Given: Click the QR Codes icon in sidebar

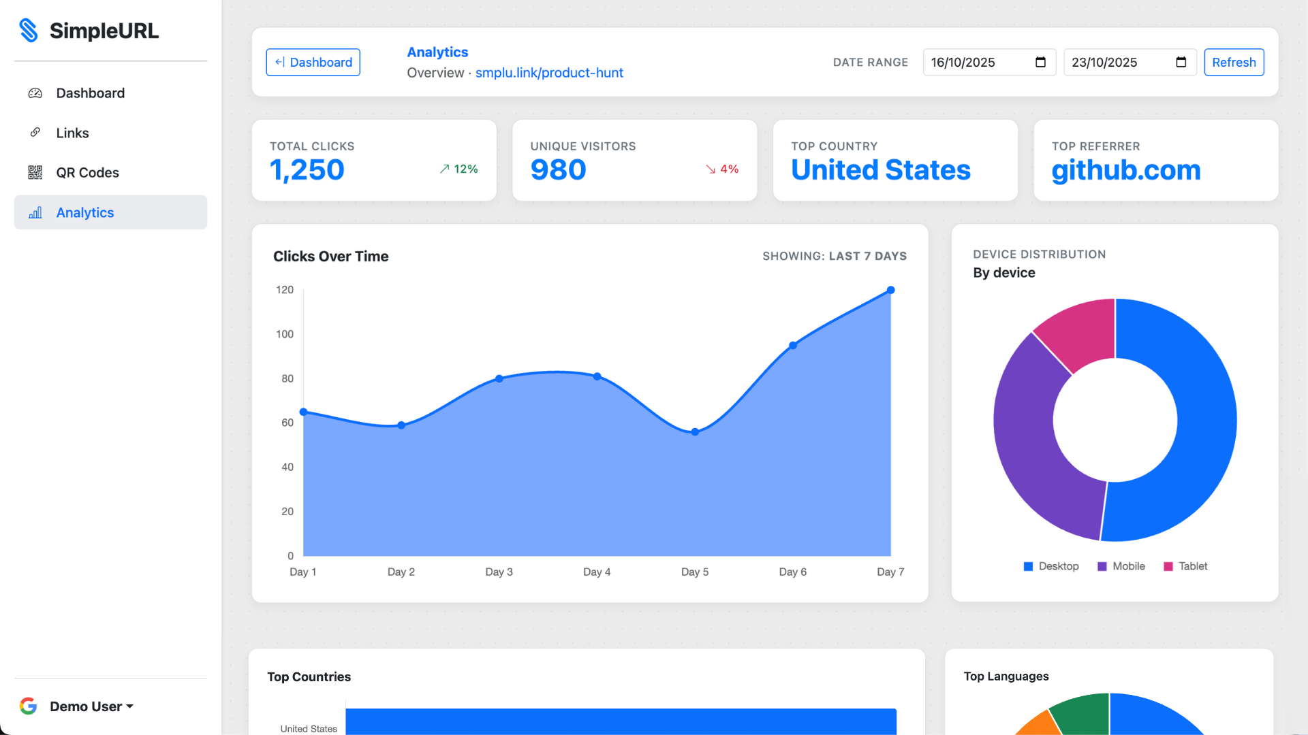Looking at the screenshot, I should pyautogui.click(x=35, y=173).
